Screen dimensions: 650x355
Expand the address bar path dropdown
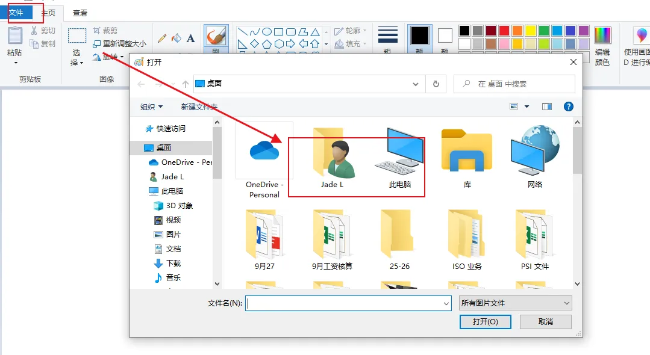[x=415, y=84]
